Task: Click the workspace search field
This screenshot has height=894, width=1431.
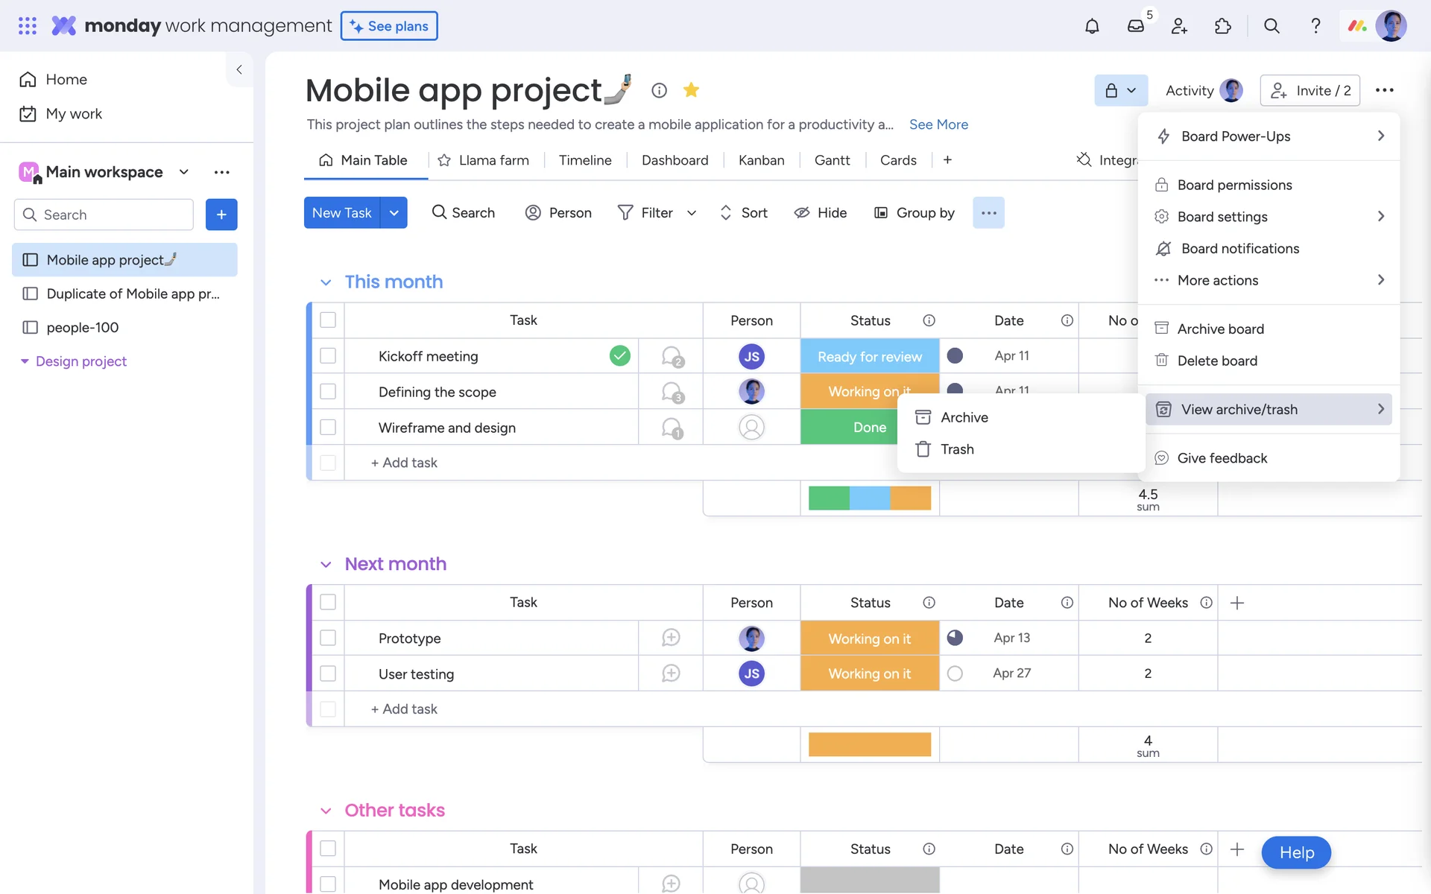Action: (104, 215)
